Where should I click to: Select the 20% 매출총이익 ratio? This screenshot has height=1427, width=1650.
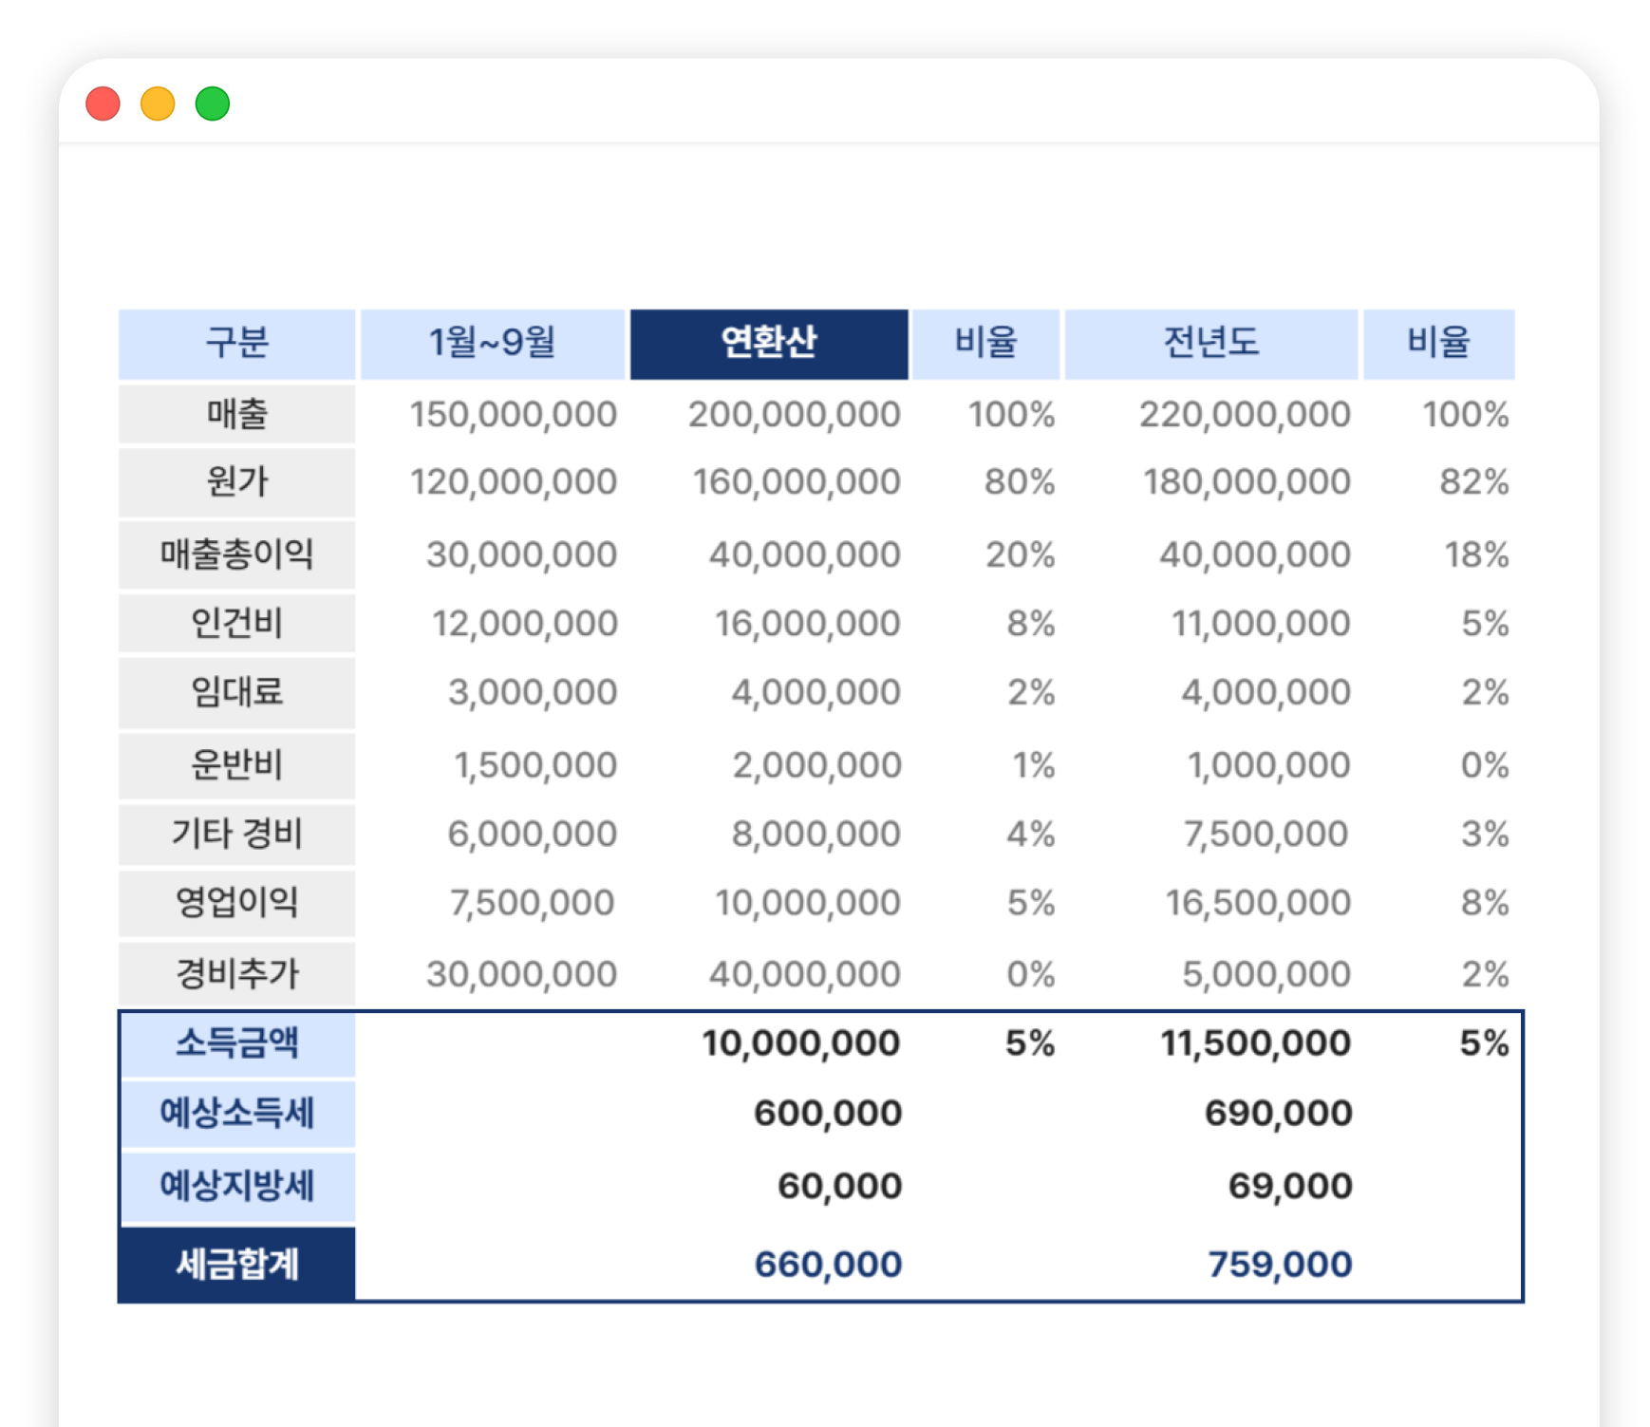[x=1020, y=554]
